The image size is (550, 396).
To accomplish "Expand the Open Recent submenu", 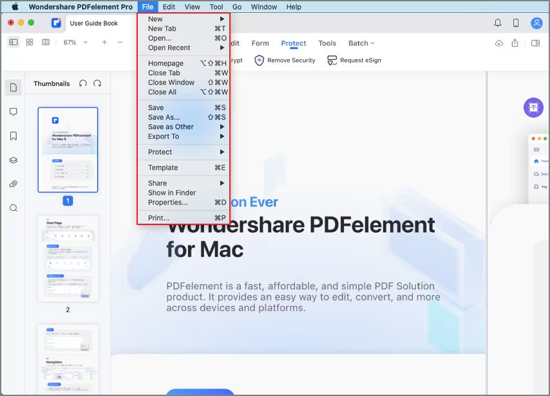I will click(184, 48).
